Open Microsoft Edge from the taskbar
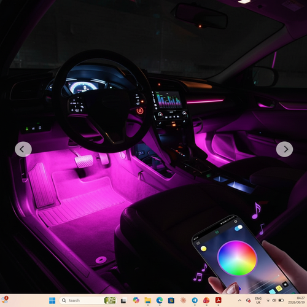 160,300
